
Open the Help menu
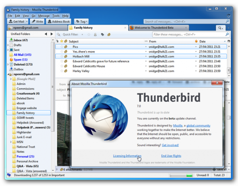[65, 16]
